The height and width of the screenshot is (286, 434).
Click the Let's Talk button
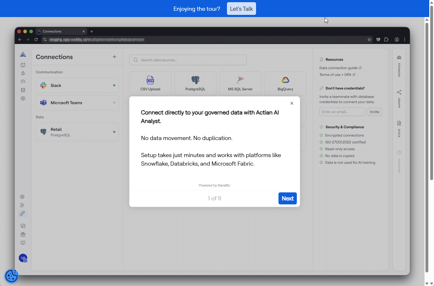(x=241, y=9)
